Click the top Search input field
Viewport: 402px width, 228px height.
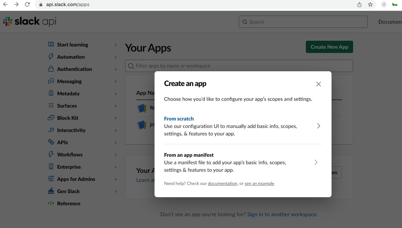pyautogui.click(x=303, y=22)
